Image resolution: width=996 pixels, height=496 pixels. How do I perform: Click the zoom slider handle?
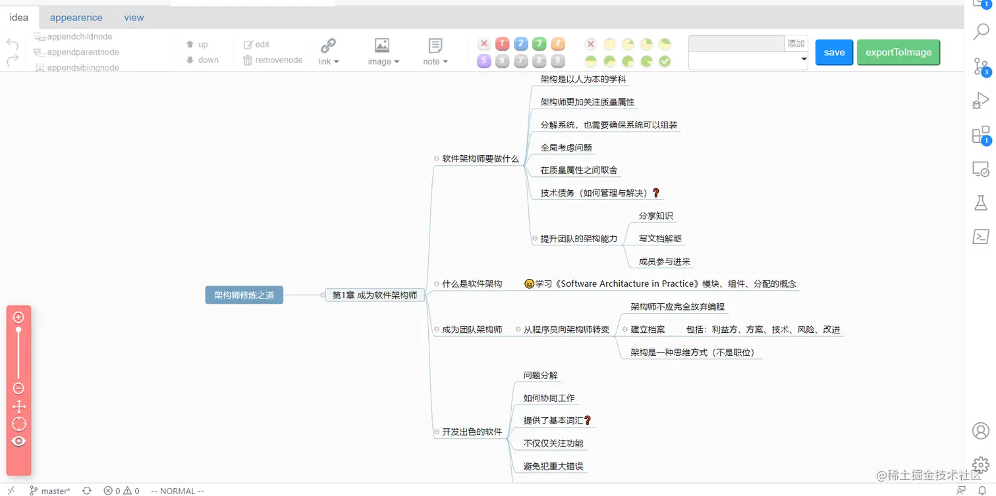pos(18,330)
